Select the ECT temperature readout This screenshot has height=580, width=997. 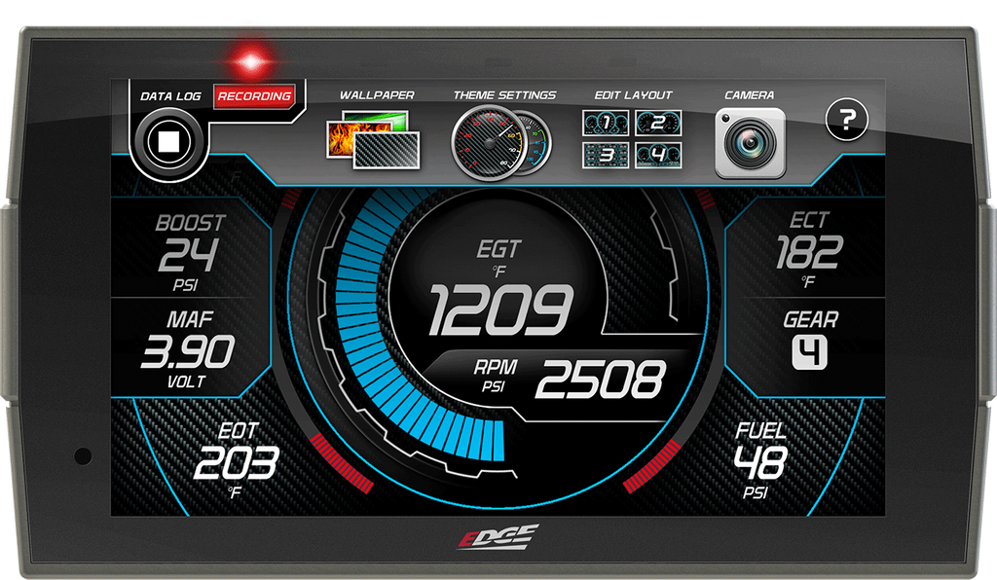click(808, 250)
